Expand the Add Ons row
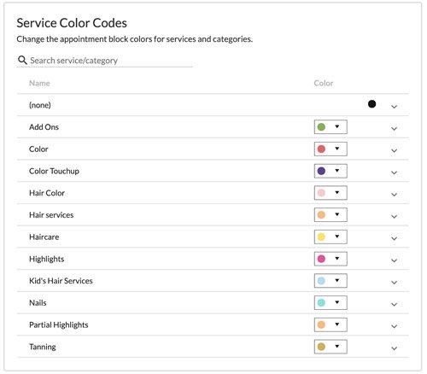The width and height of the screenshot is (427, 374). pyautogui.click(x=394, y=128)
